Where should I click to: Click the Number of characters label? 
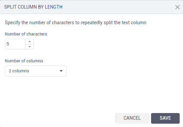pos(26,34)
